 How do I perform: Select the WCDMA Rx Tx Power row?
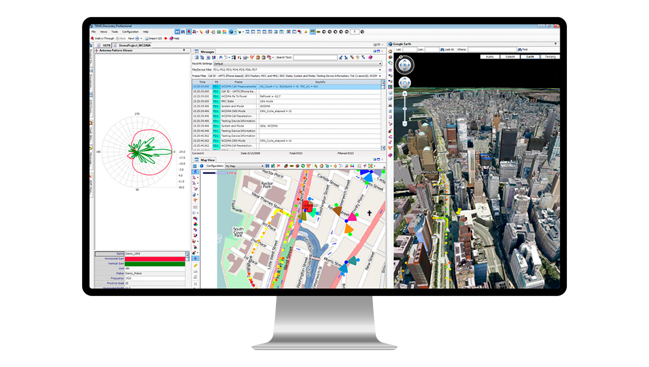286,96
